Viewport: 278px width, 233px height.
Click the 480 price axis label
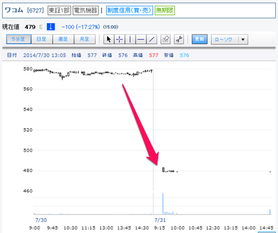tap(28, 171)
